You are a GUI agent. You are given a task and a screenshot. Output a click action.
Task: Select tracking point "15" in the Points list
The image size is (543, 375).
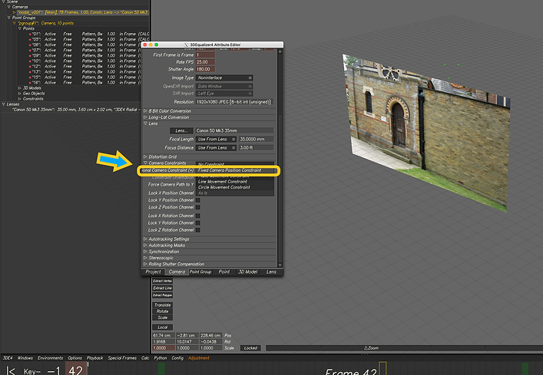(x=84, y=77)
